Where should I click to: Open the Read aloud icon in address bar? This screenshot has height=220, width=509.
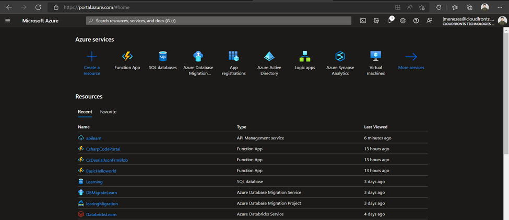coord(410,7)
